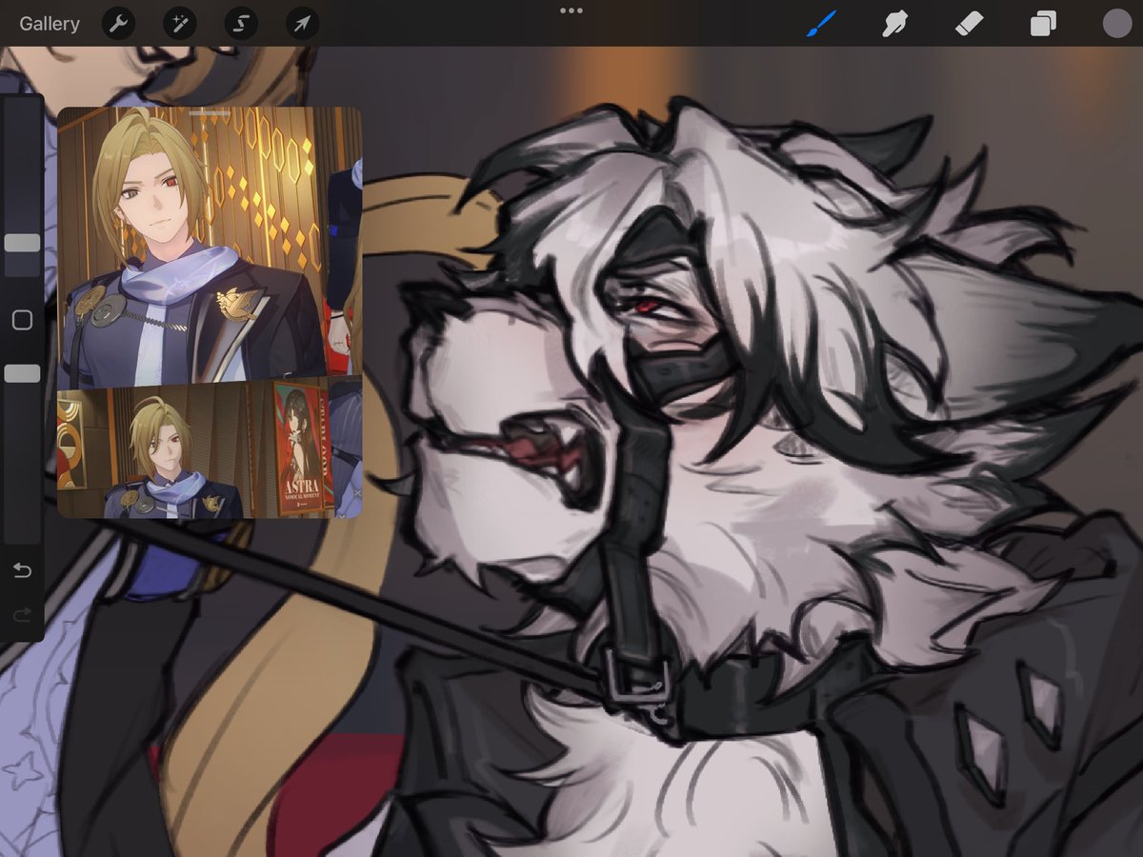Select the Brush paint tool
1143x857 pixels.
click(821, 24)
